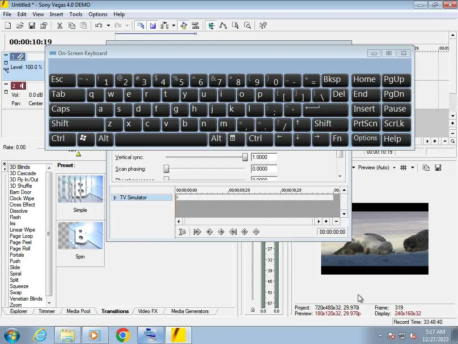Select the Selection Edit tool
The width and height of the screenshot is (458, 344).
[x=235, y=26]
